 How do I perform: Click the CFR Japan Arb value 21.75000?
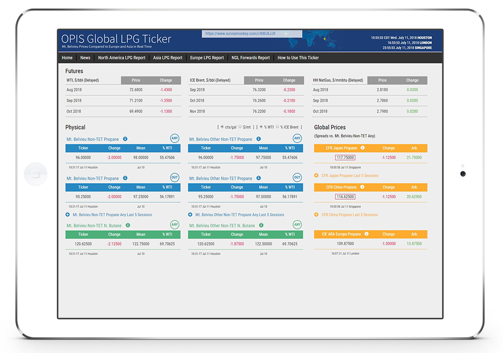414,158
